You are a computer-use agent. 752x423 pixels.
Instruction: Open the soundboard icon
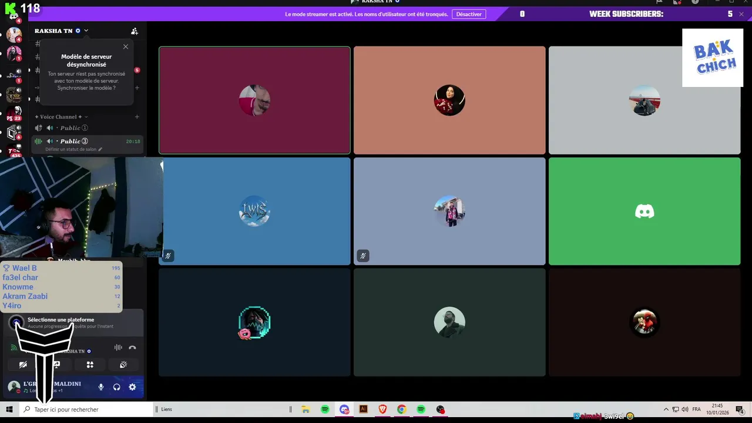click(x=123, y=365)
